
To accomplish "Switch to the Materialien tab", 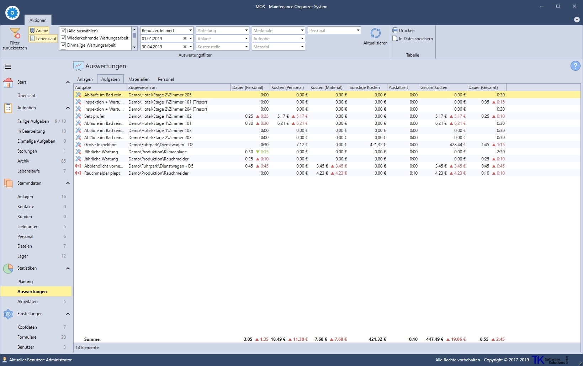I will 139,79.
